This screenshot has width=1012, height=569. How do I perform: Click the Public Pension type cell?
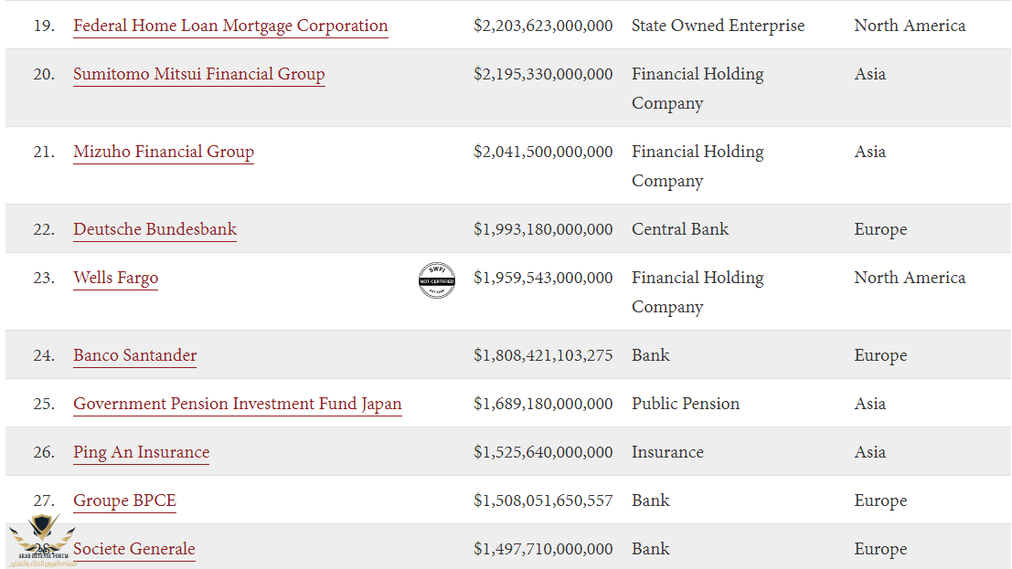coord(686,404)
